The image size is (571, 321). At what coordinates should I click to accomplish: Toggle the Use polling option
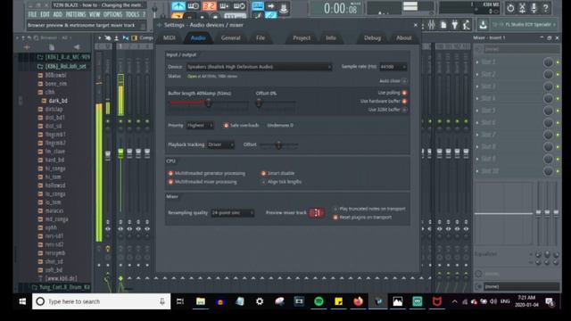[x=404, y=93]
